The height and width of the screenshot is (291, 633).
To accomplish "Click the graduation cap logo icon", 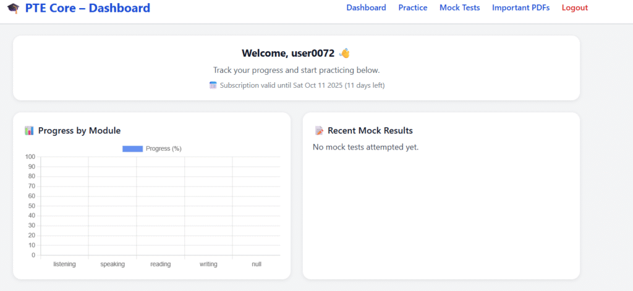I will tap(13, 9).
